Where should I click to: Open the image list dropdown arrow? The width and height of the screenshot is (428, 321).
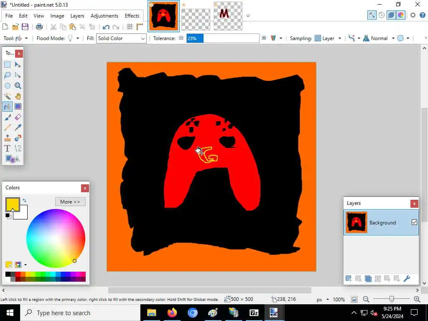click(248, 16)
